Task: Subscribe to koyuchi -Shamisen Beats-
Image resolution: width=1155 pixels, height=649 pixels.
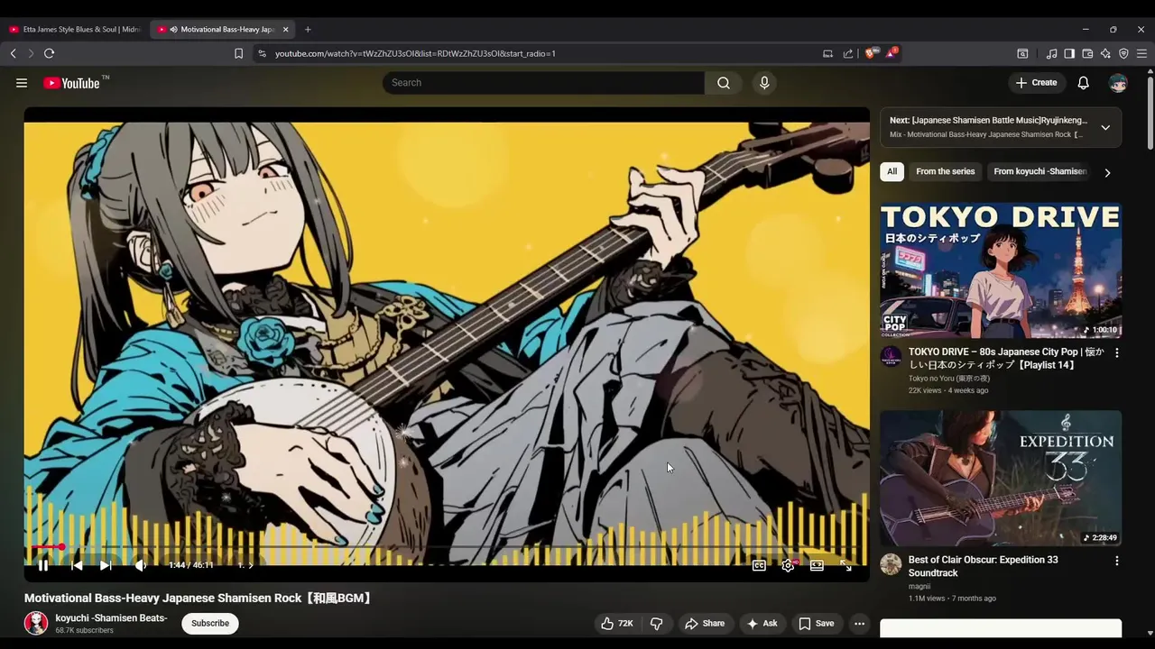Action: tap(210, 624)
